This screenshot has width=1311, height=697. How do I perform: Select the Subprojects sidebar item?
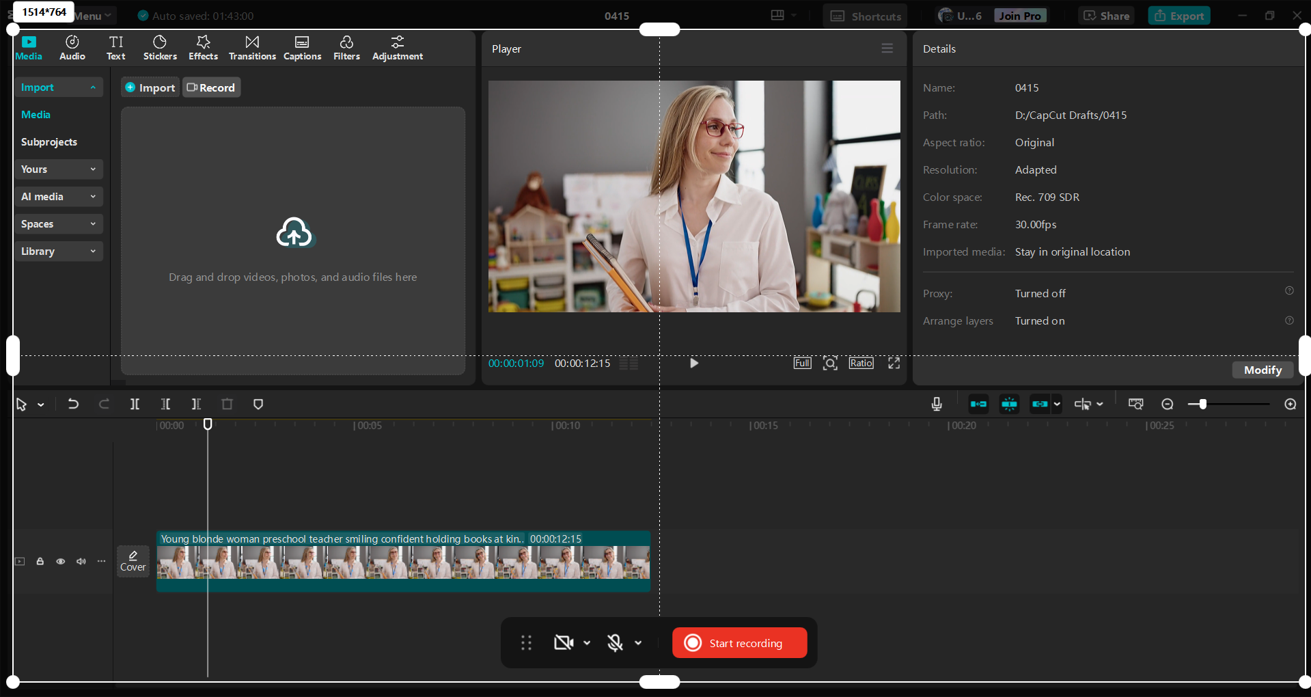49,141
